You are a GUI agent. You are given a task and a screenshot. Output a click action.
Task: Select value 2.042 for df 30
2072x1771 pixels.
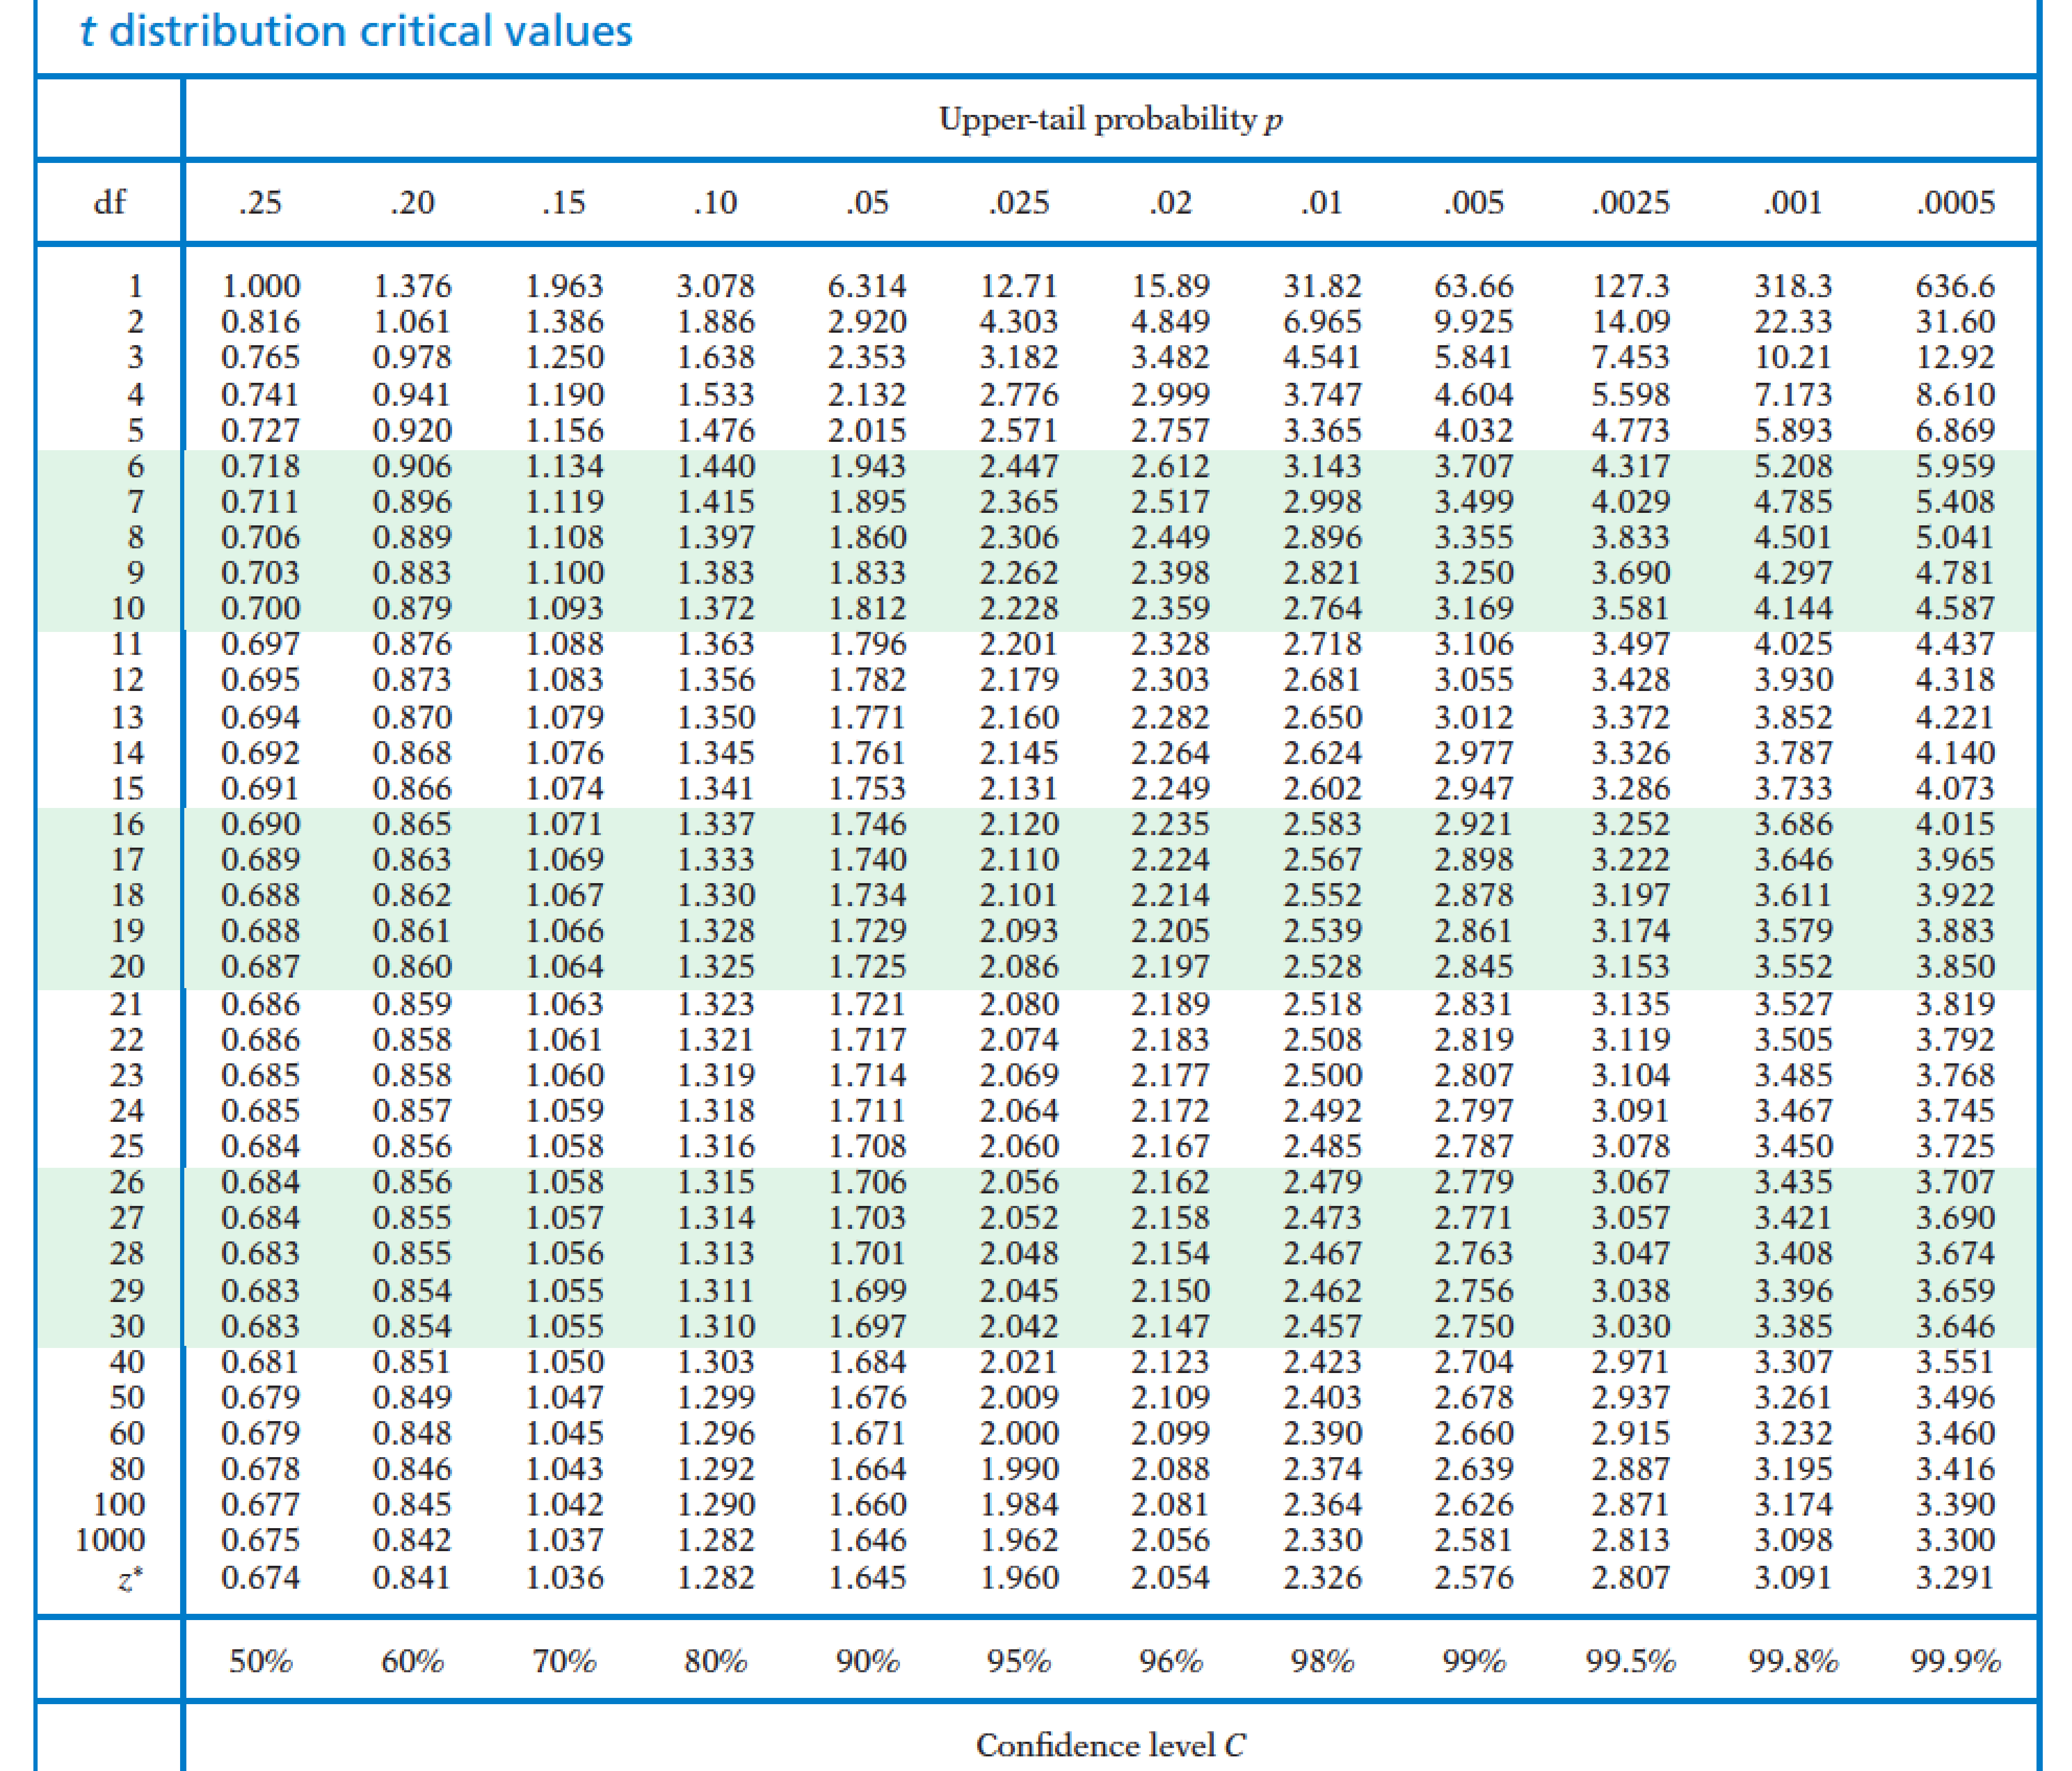click(1018, 1326)
